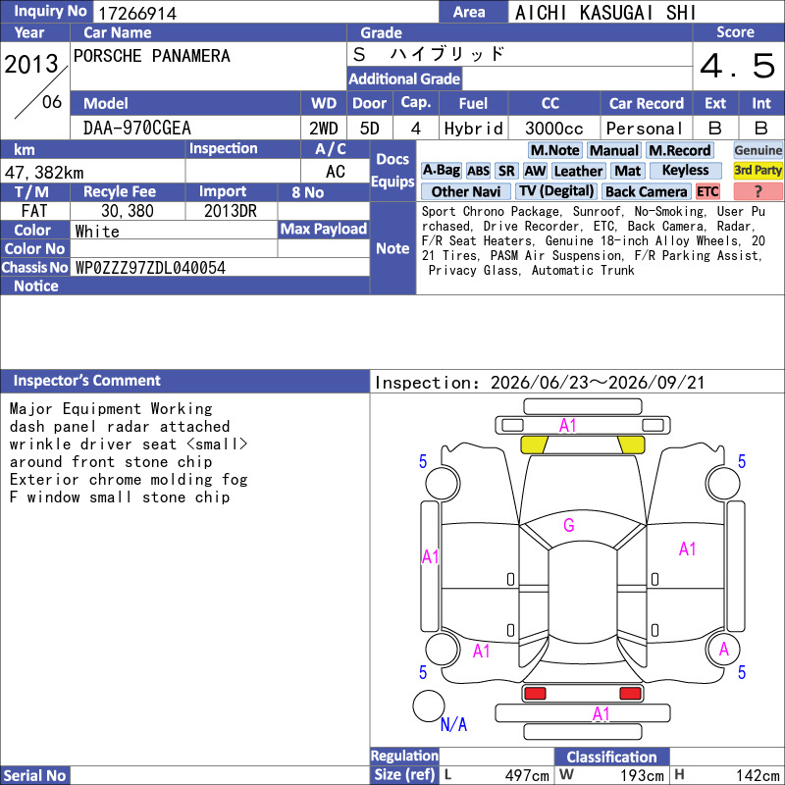Click the grade text S ハイブリッド
The image size is (785, 785).
coord(429,54)
